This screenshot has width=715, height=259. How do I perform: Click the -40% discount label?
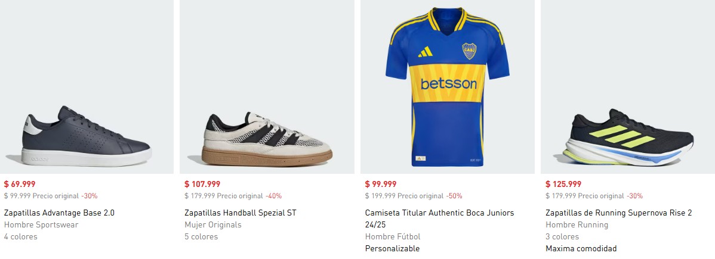(x=273, y=196)
